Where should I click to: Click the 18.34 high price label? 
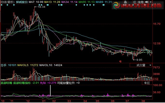point(42,7)
